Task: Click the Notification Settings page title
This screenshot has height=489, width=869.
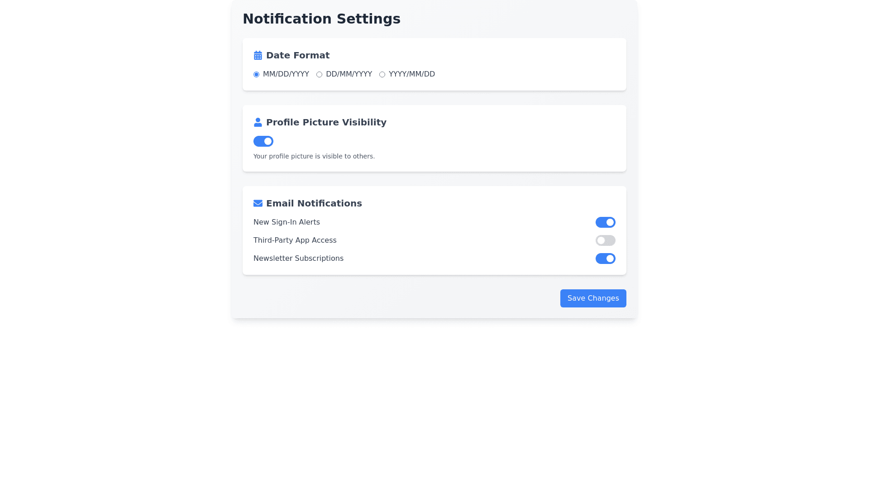Action: [x=321, y=19]
